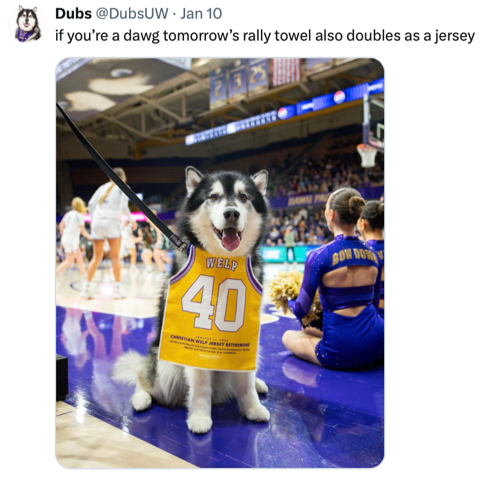Viewport: 486px width, 479px height.
Task: Click the husky's face in the photo
Action: point(227,210)
